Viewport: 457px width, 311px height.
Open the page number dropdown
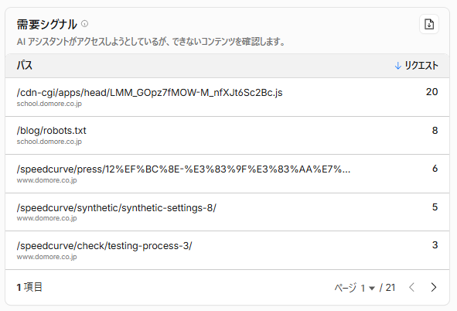pyautogui.click(x=367, y=288)
